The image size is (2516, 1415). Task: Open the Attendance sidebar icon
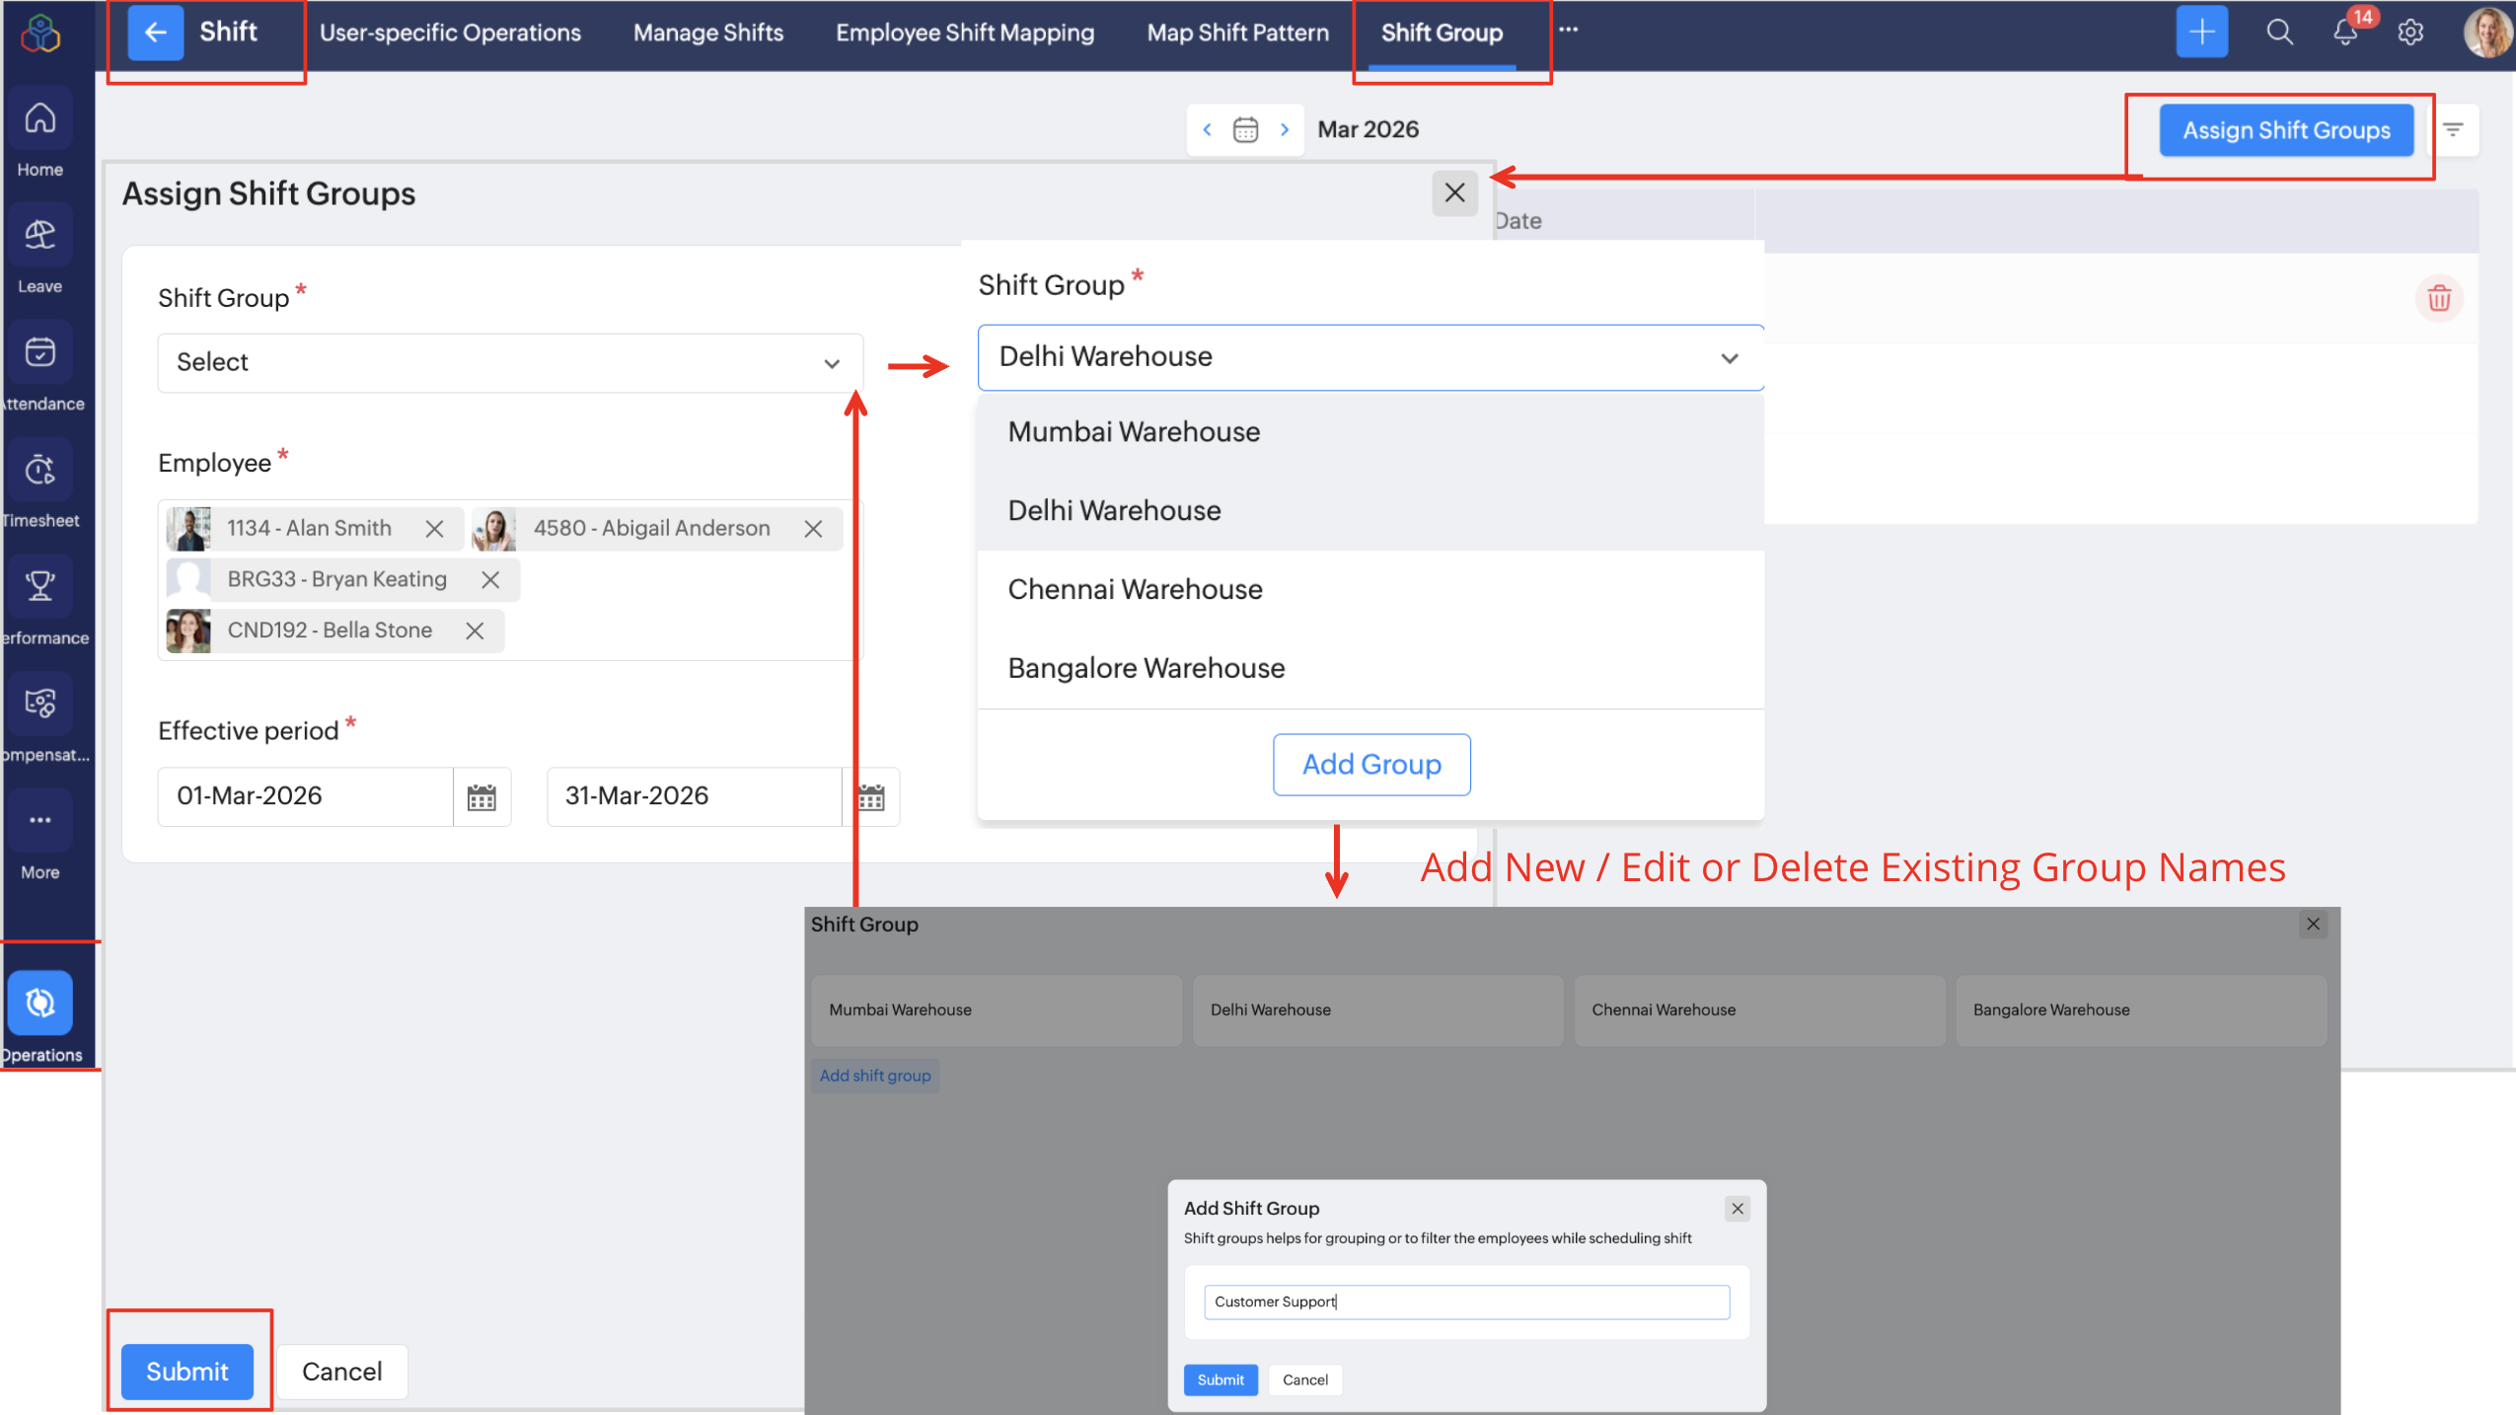click(39, 353)
